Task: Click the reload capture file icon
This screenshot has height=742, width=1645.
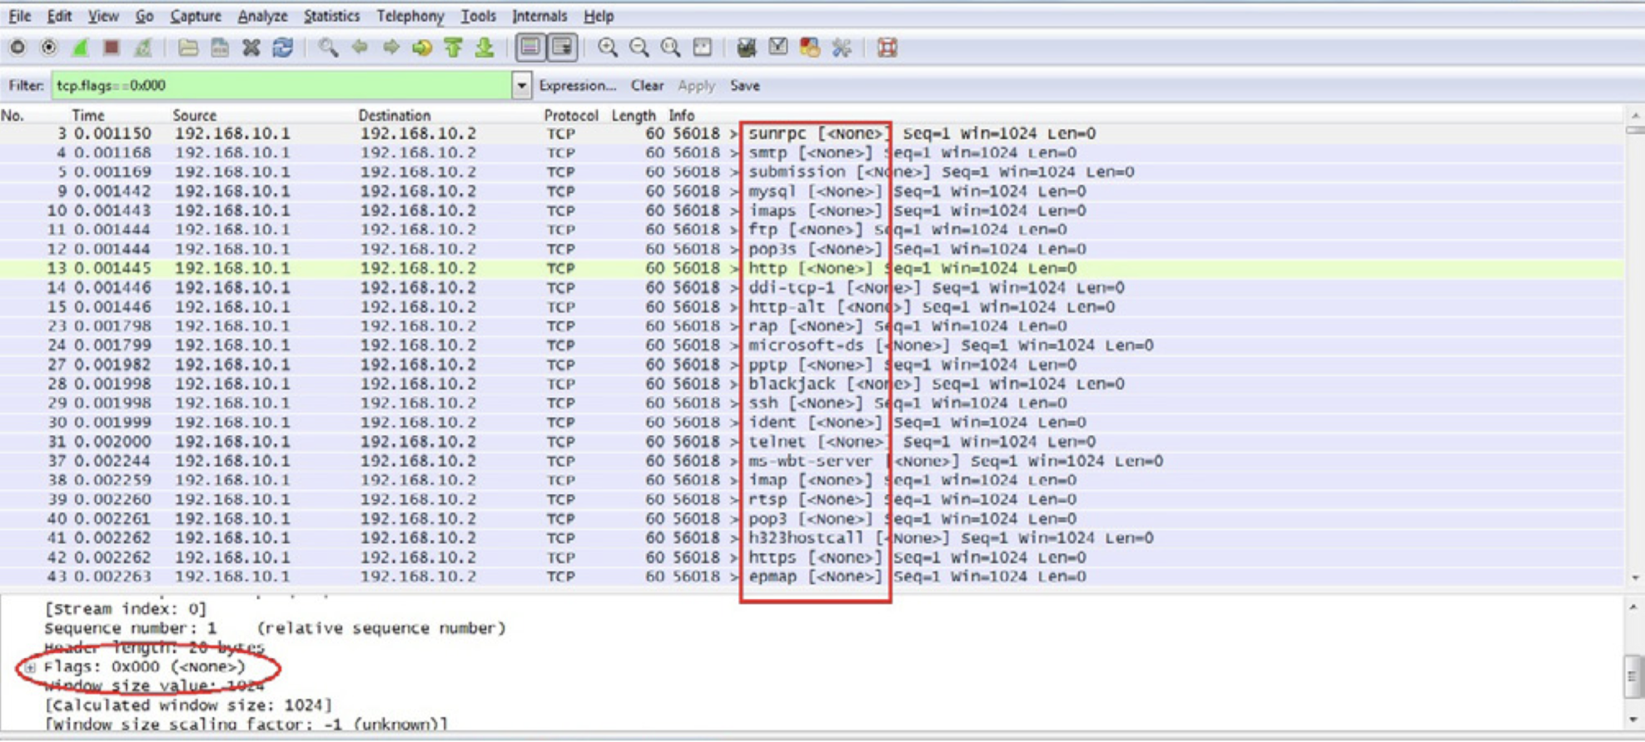Action: [x=283, y=47]
